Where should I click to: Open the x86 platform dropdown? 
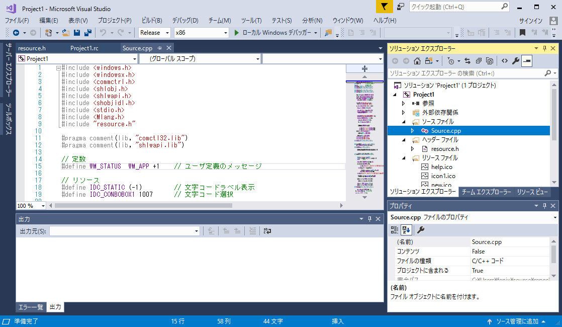tap(201, 33)
